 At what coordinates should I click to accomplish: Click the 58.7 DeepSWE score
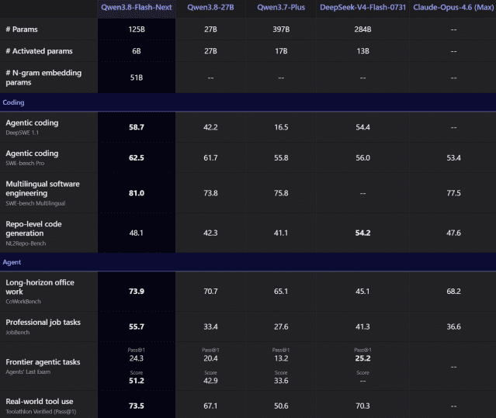pyautogui.click(x=137, y=127)
